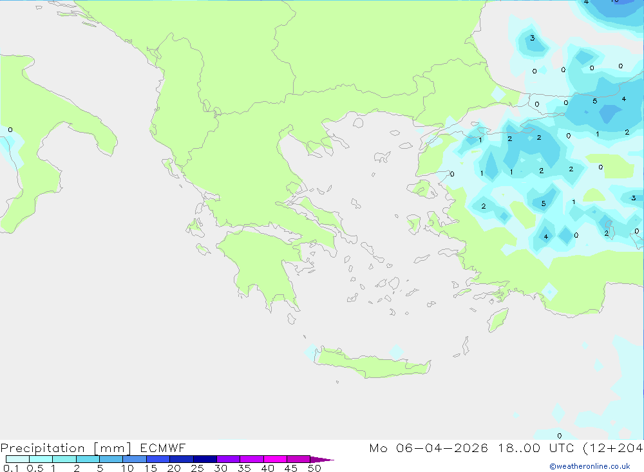Choose the 20–25 mm dark blue swatch
The height and width of the screenshot is (472, 644).
181,459
